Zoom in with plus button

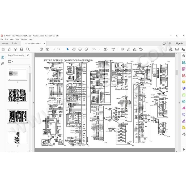(x=86, y=49)
